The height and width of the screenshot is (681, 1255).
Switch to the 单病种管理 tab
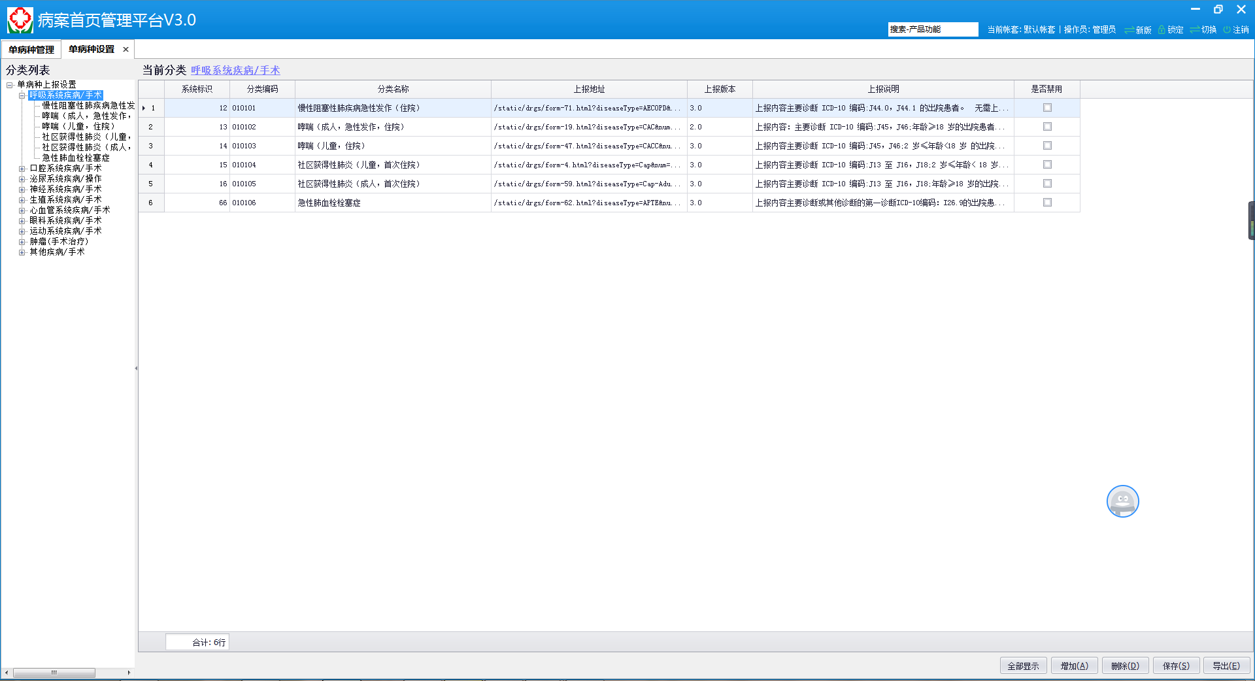click(31, 50)
